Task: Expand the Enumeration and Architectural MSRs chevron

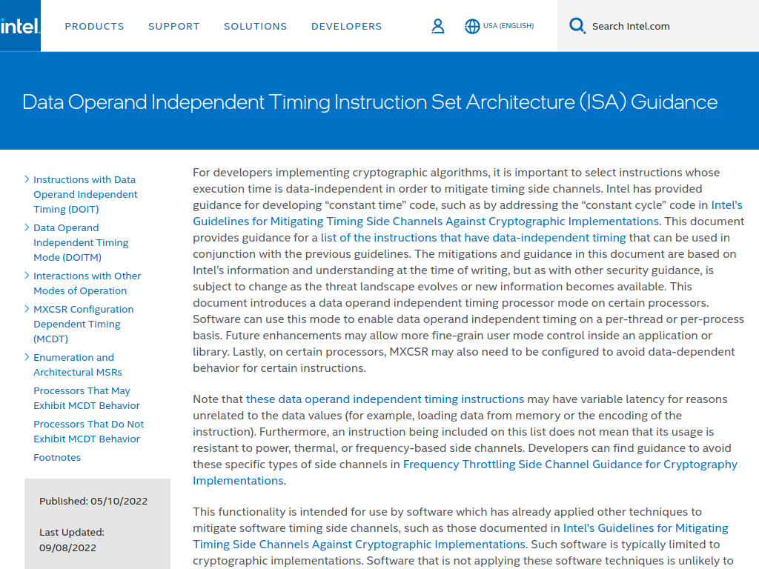Action: tap(27, 357)
